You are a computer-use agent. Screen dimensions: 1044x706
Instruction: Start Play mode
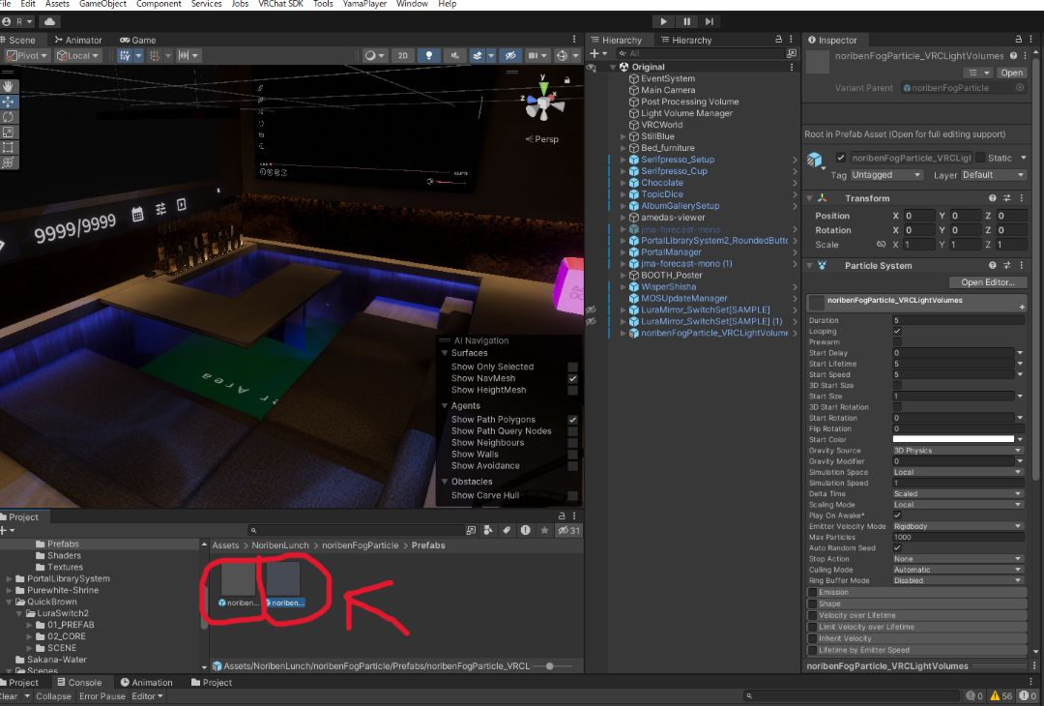point(663,21)
